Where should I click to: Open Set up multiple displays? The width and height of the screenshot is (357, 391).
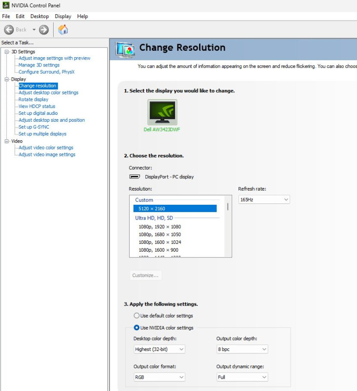[42, 134]
